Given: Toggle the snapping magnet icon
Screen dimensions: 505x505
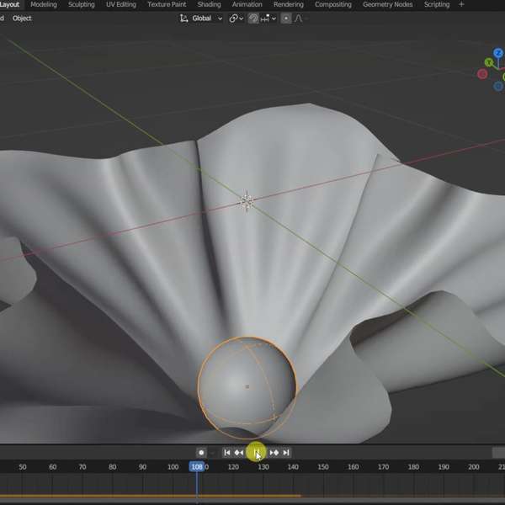Looking at the screenshot, I should [253, 19].
